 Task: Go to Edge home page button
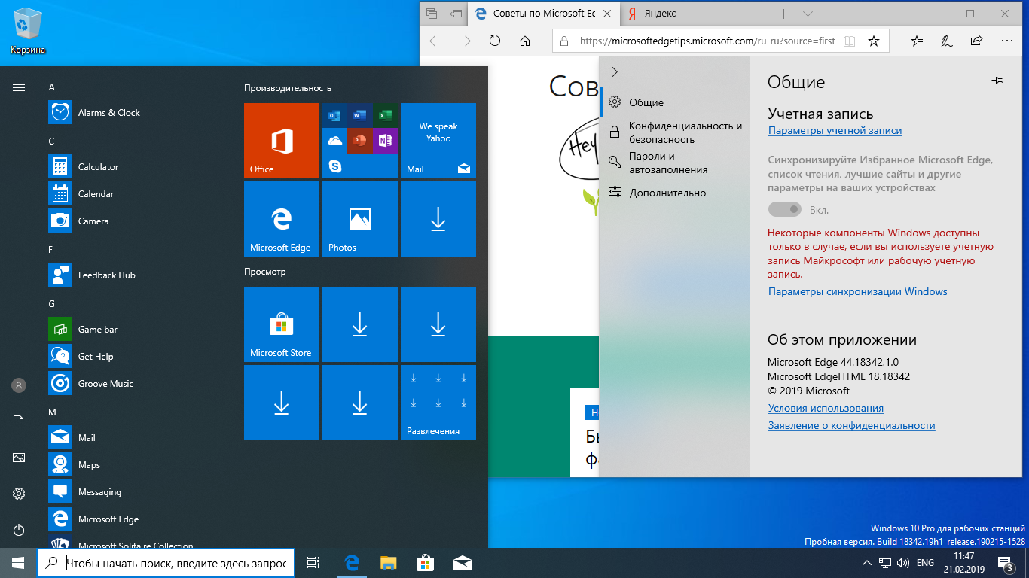pos(525,41)
